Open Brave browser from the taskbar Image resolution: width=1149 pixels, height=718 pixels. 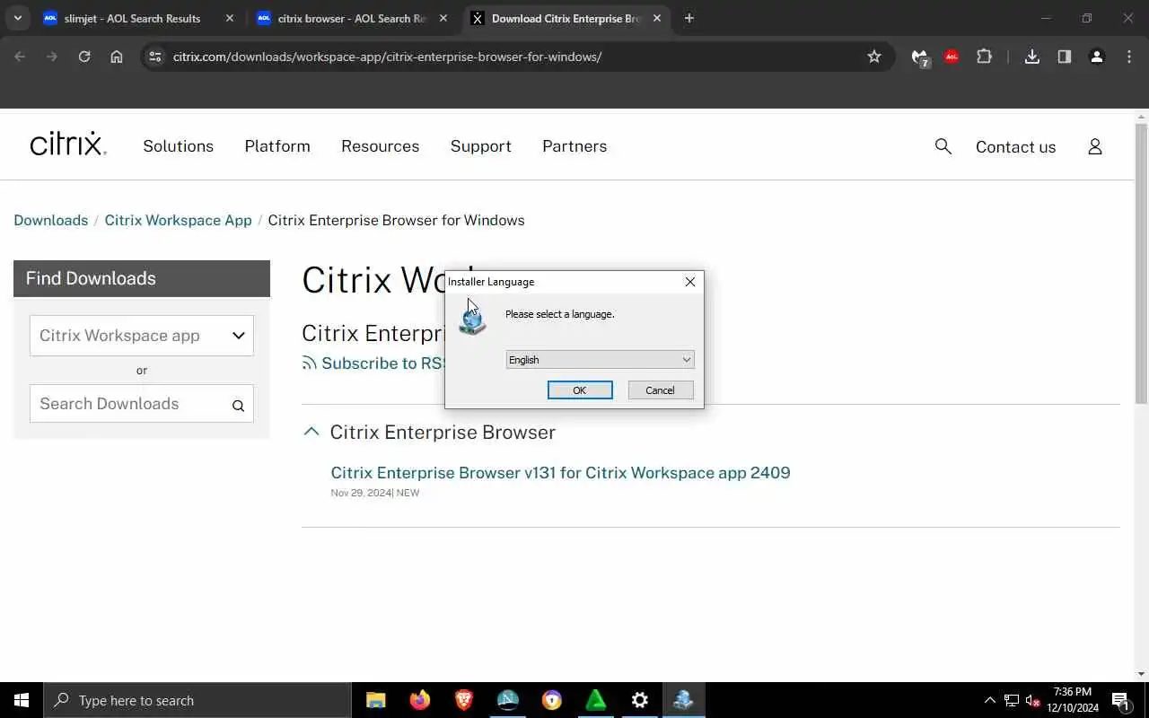pyautogui.click(x=464, y=700)
